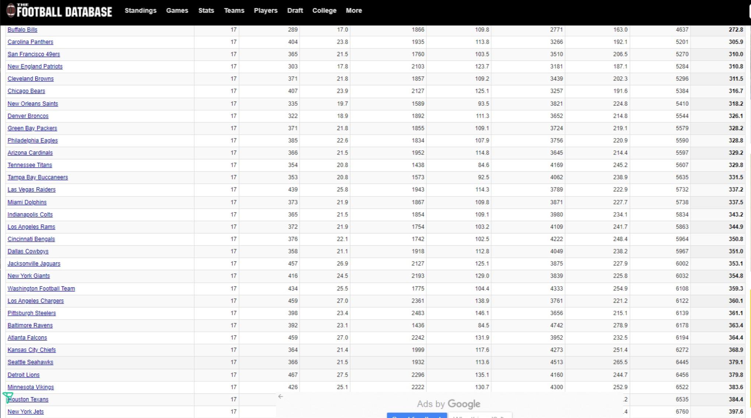Open Minnesota Vikings team link

(31, 387)
